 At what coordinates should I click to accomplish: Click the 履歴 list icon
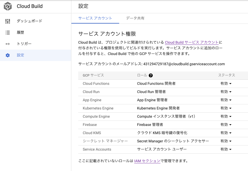click(8, 33)
